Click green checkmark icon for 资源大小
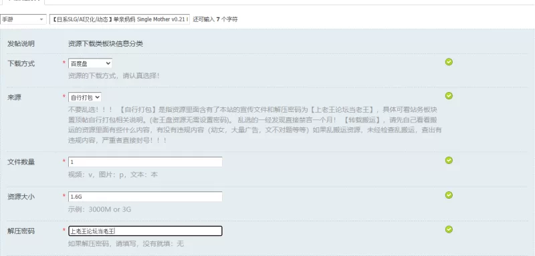The image size is (535, 256). click(449, 195)
